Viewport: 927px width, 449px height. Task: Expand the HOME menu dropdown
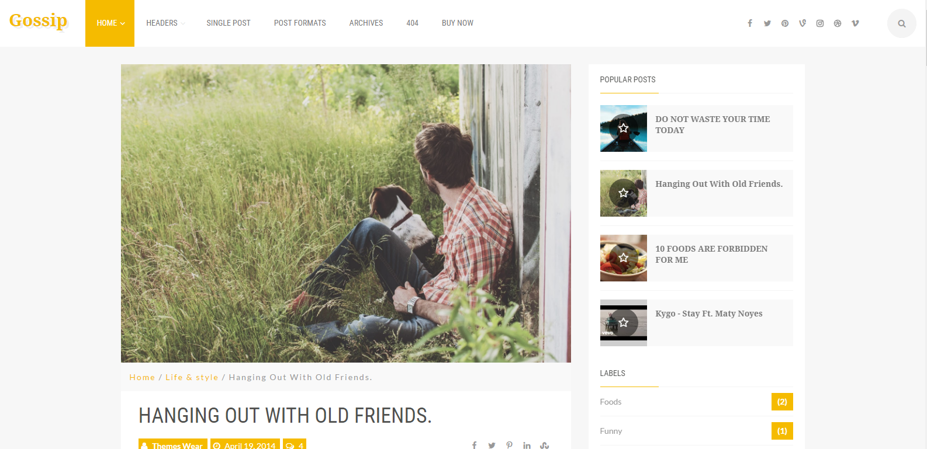point(110,23)
